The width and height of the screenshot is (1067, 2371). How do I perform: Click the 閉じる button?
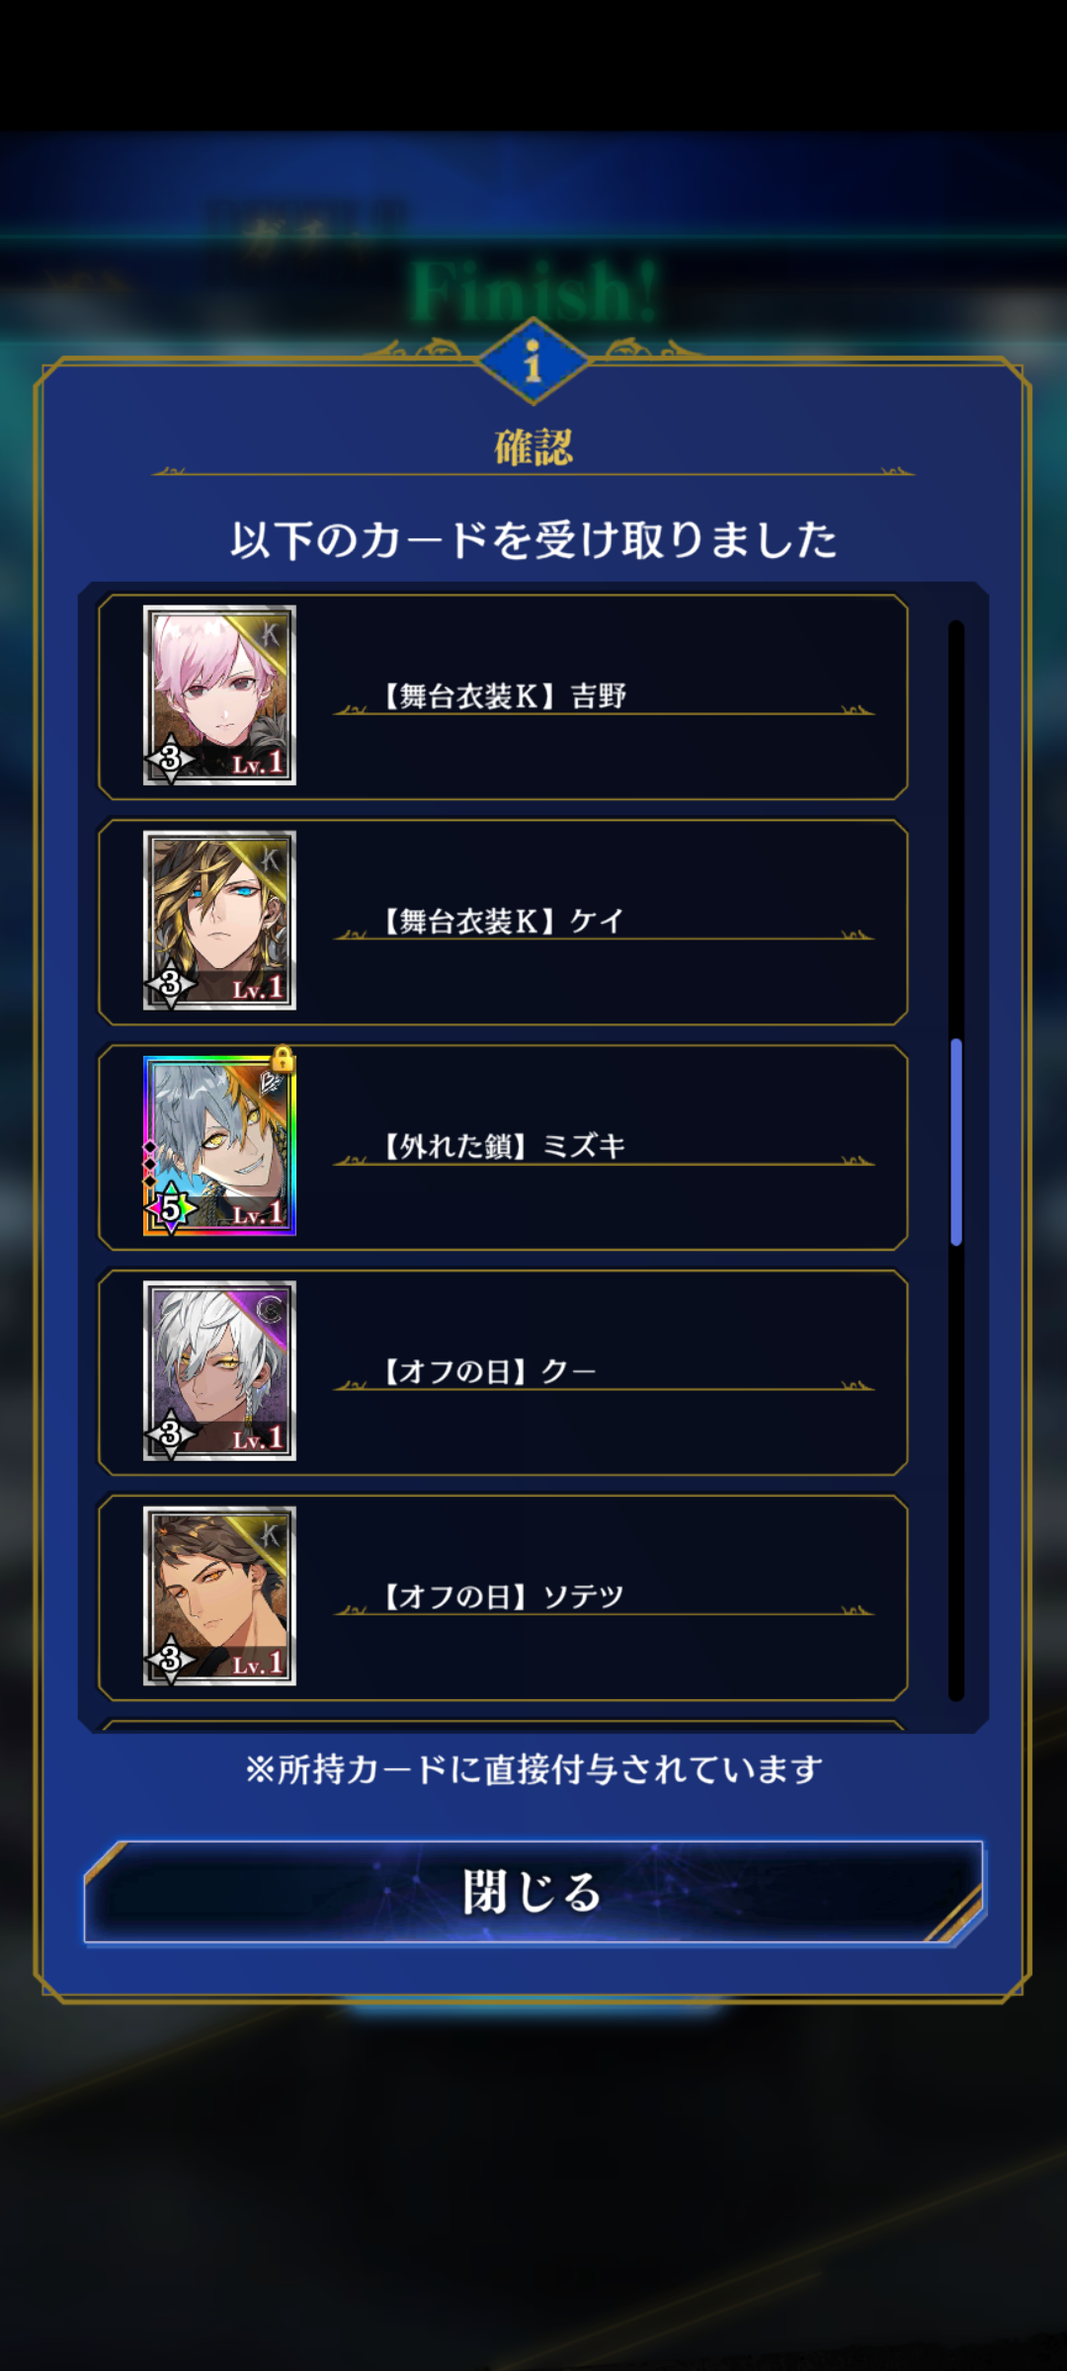tap(533, 1893)
